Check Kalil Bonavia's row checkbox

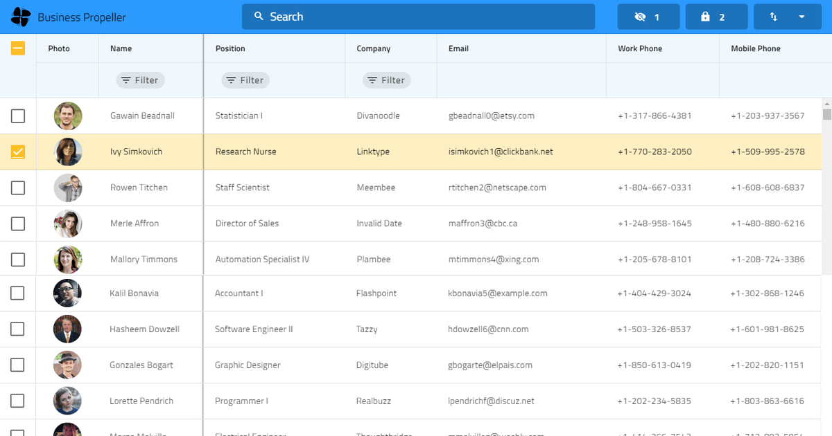pos(17,293)
